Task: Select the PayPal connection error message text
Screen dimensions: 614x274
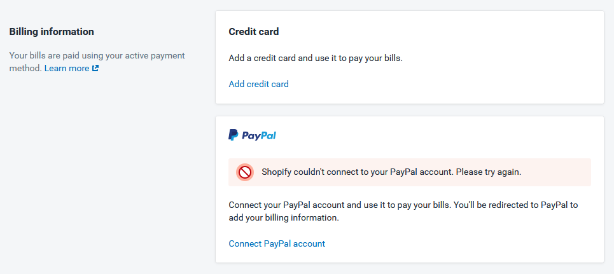Action: [391, 172]
